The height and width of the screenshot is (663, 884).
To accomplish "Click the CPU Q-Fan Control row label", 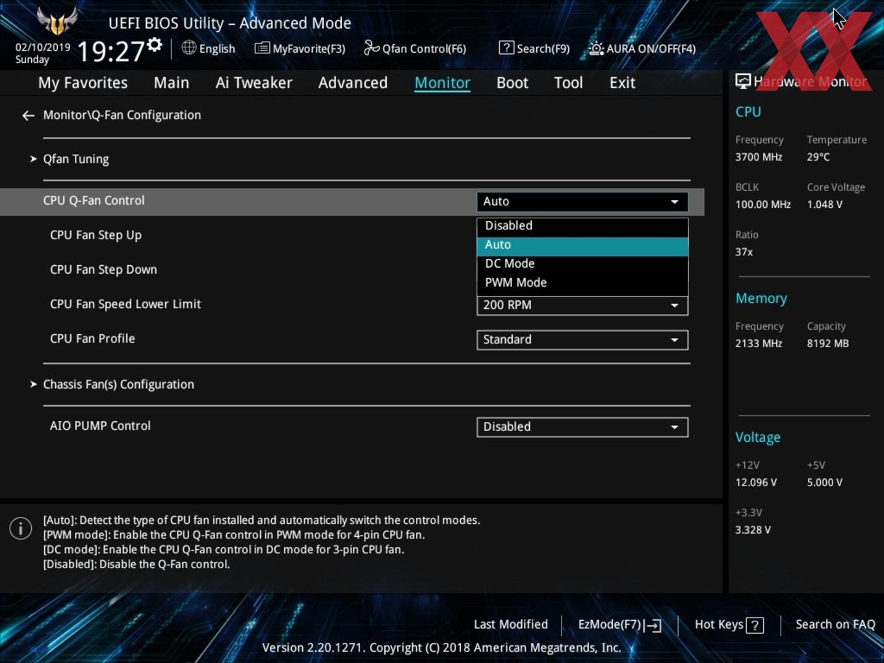I will tap(94, 201).
